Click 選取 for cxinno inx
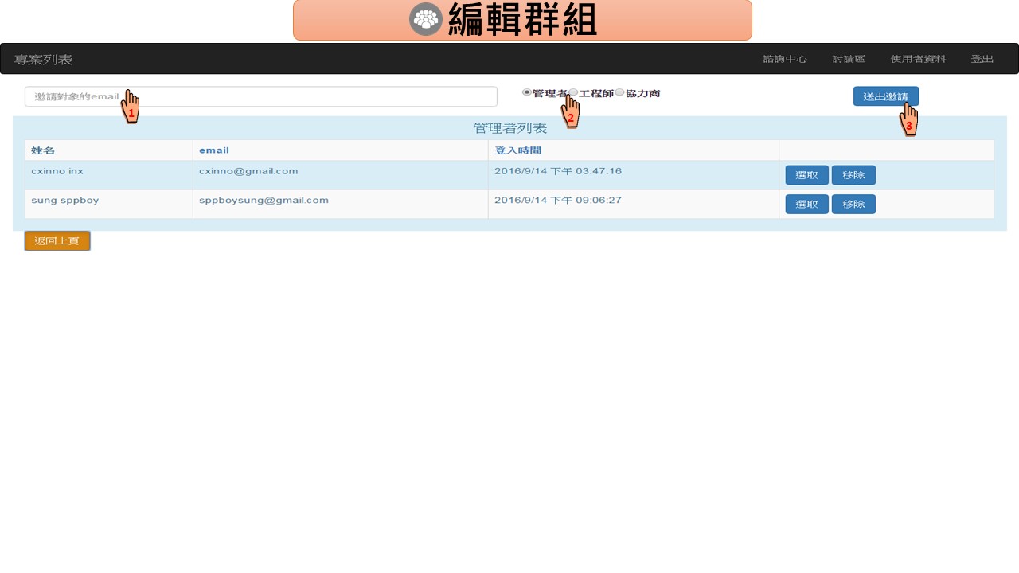Image resolution: width=1019 pixels, height=573 pixels. (x=806, y=175)
